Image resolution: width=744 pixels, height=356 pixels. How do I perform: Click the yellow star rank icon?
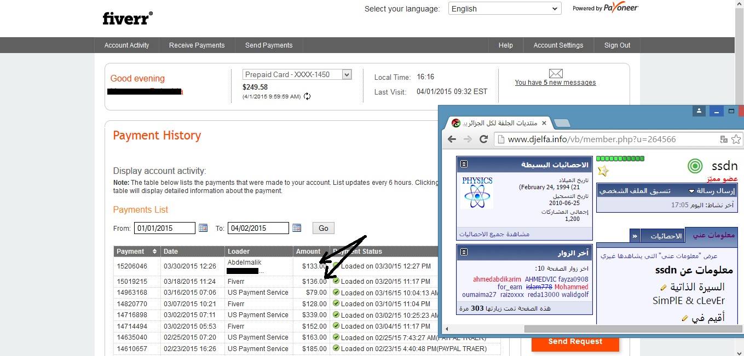pyautogui.click(x=603, y=171)
